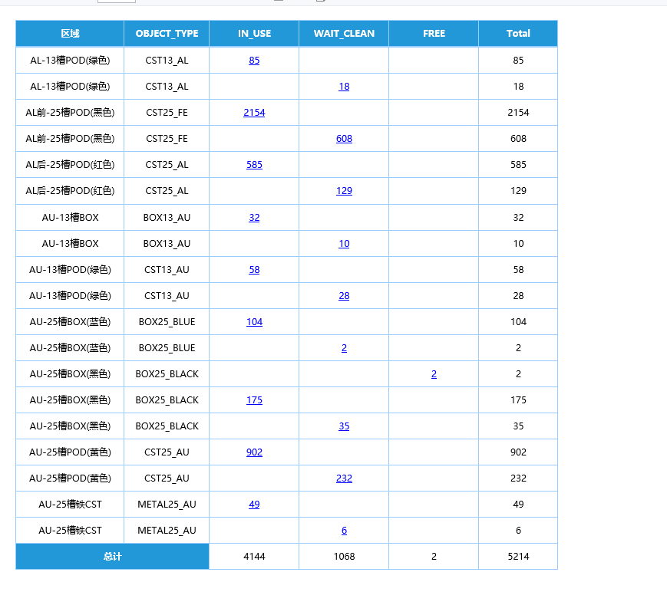Open the 129 WAIT_CLEAN link

click(344, 191)
